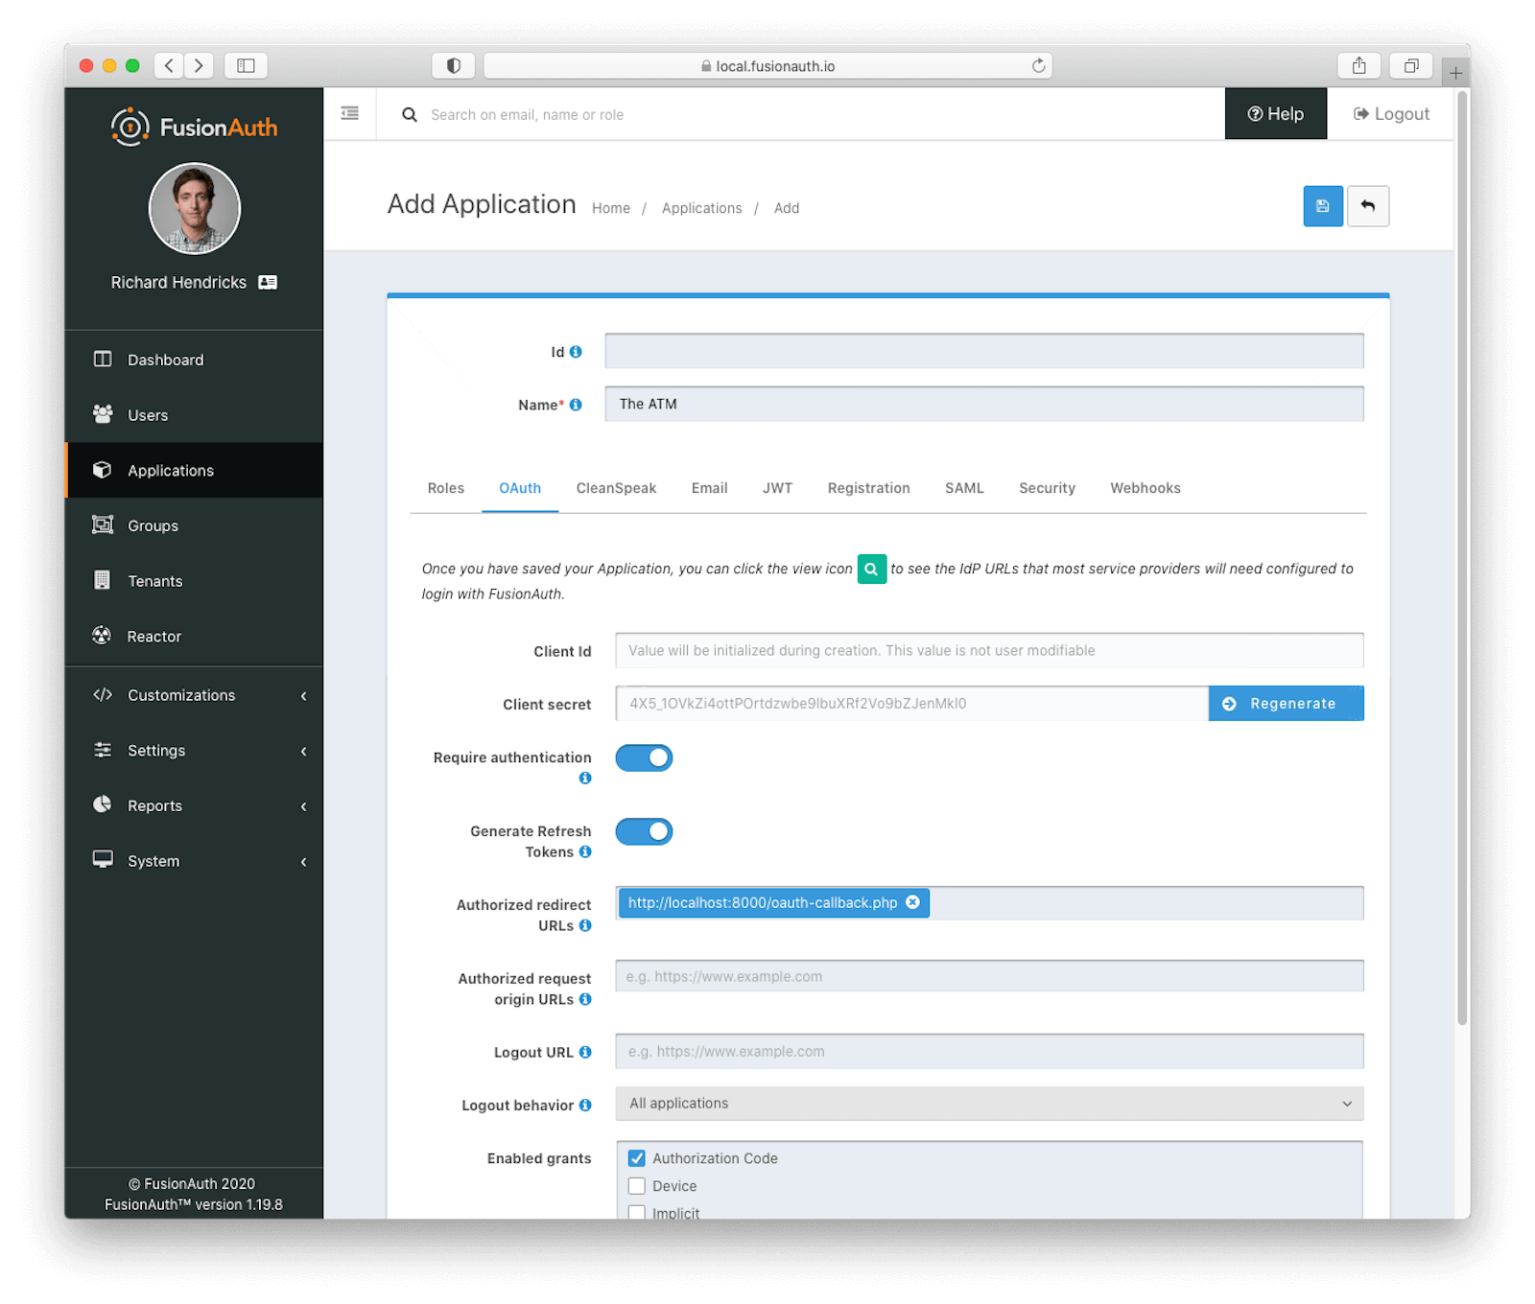
Task: Turn off Generate Refresh Tokens
Action: (x=644, y=831)
